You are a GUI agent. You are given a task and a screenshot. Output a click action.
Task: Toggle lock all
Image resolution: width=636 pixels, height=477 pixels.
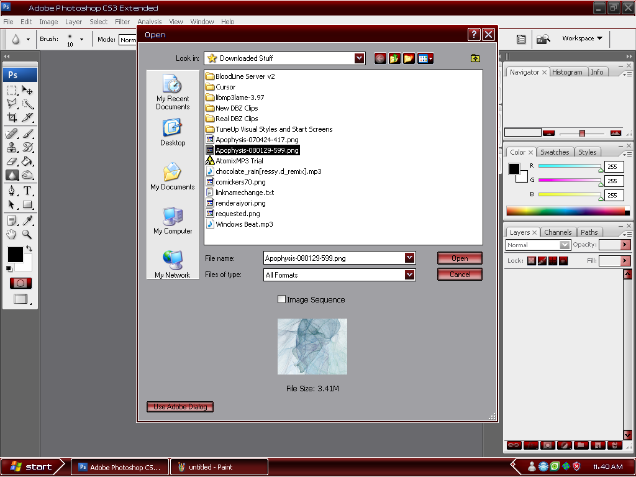coord(563,261)
